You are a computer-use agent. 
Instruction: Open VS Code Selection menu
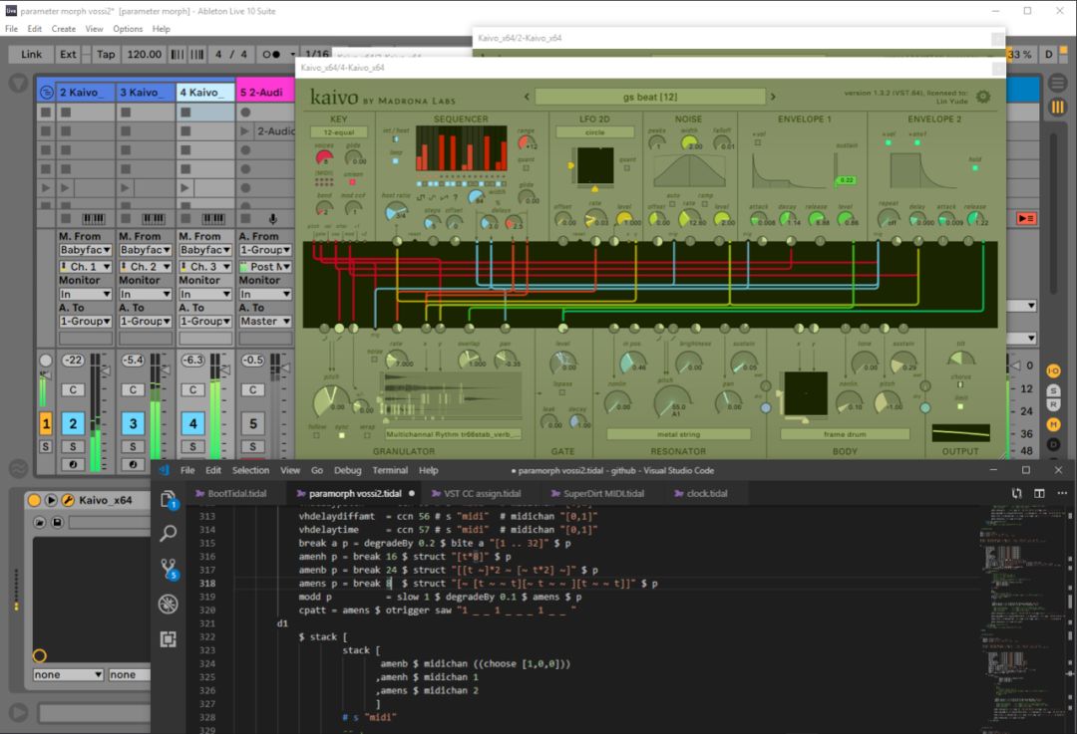[x=250, y=471]
